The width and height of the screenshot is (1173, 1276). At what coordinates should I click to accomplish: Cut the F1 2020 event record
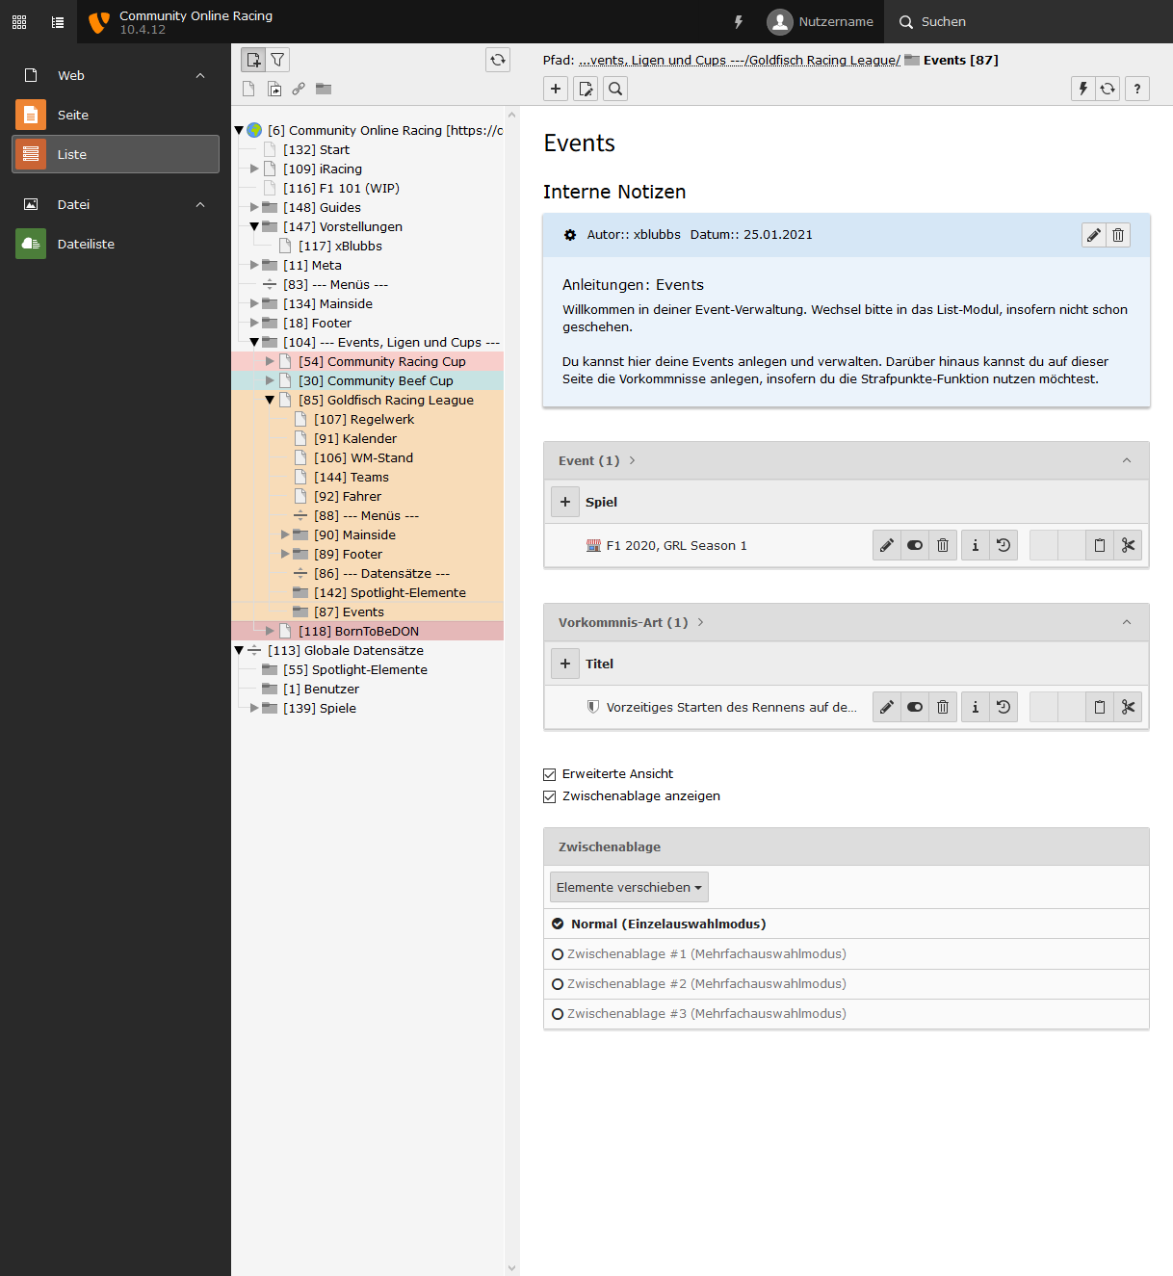click(1128, 545)
